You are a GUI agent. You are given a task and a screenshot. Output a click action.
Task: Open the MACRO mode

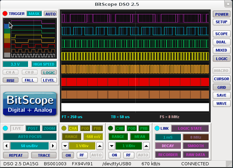(x=222, y=71)
